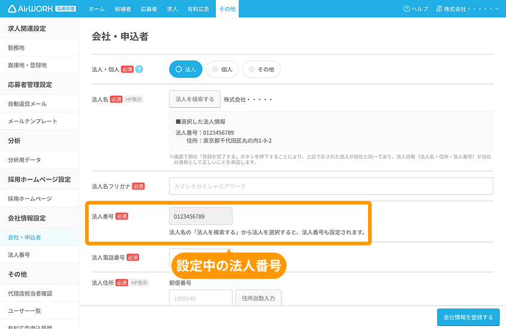506x329 pixels.
Task: Go to 勤務地 in sidebar
Action: click(x=40, y=48)
